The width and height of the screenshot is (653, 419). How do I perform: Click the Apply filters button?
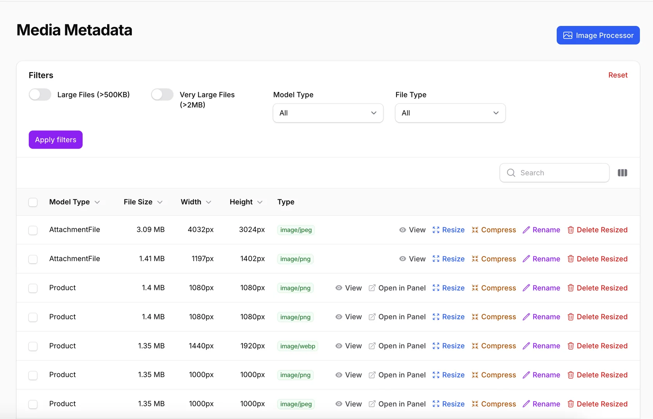[x=55, y=139]
